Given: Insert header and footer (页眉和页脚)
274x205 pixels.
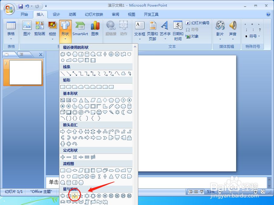Looking at the screenshot, I should [152, 31].
